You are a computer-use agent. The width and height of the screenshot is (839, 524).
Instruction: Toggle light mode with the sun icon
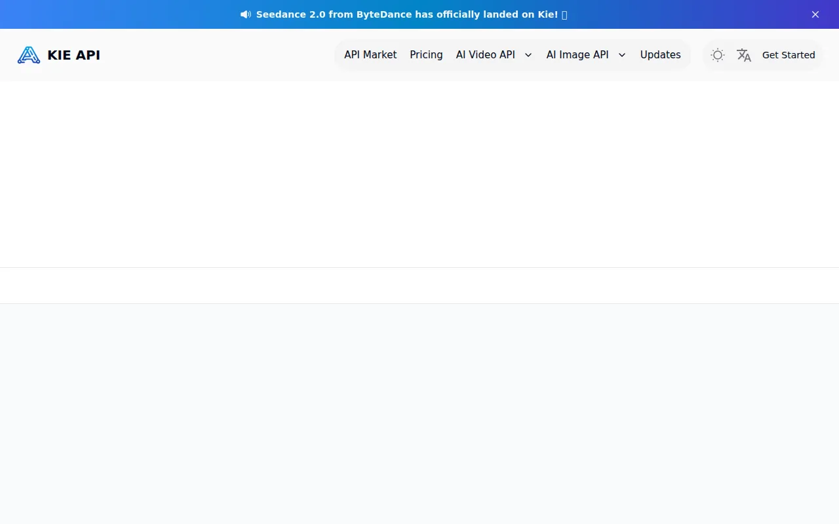(717, 55)
